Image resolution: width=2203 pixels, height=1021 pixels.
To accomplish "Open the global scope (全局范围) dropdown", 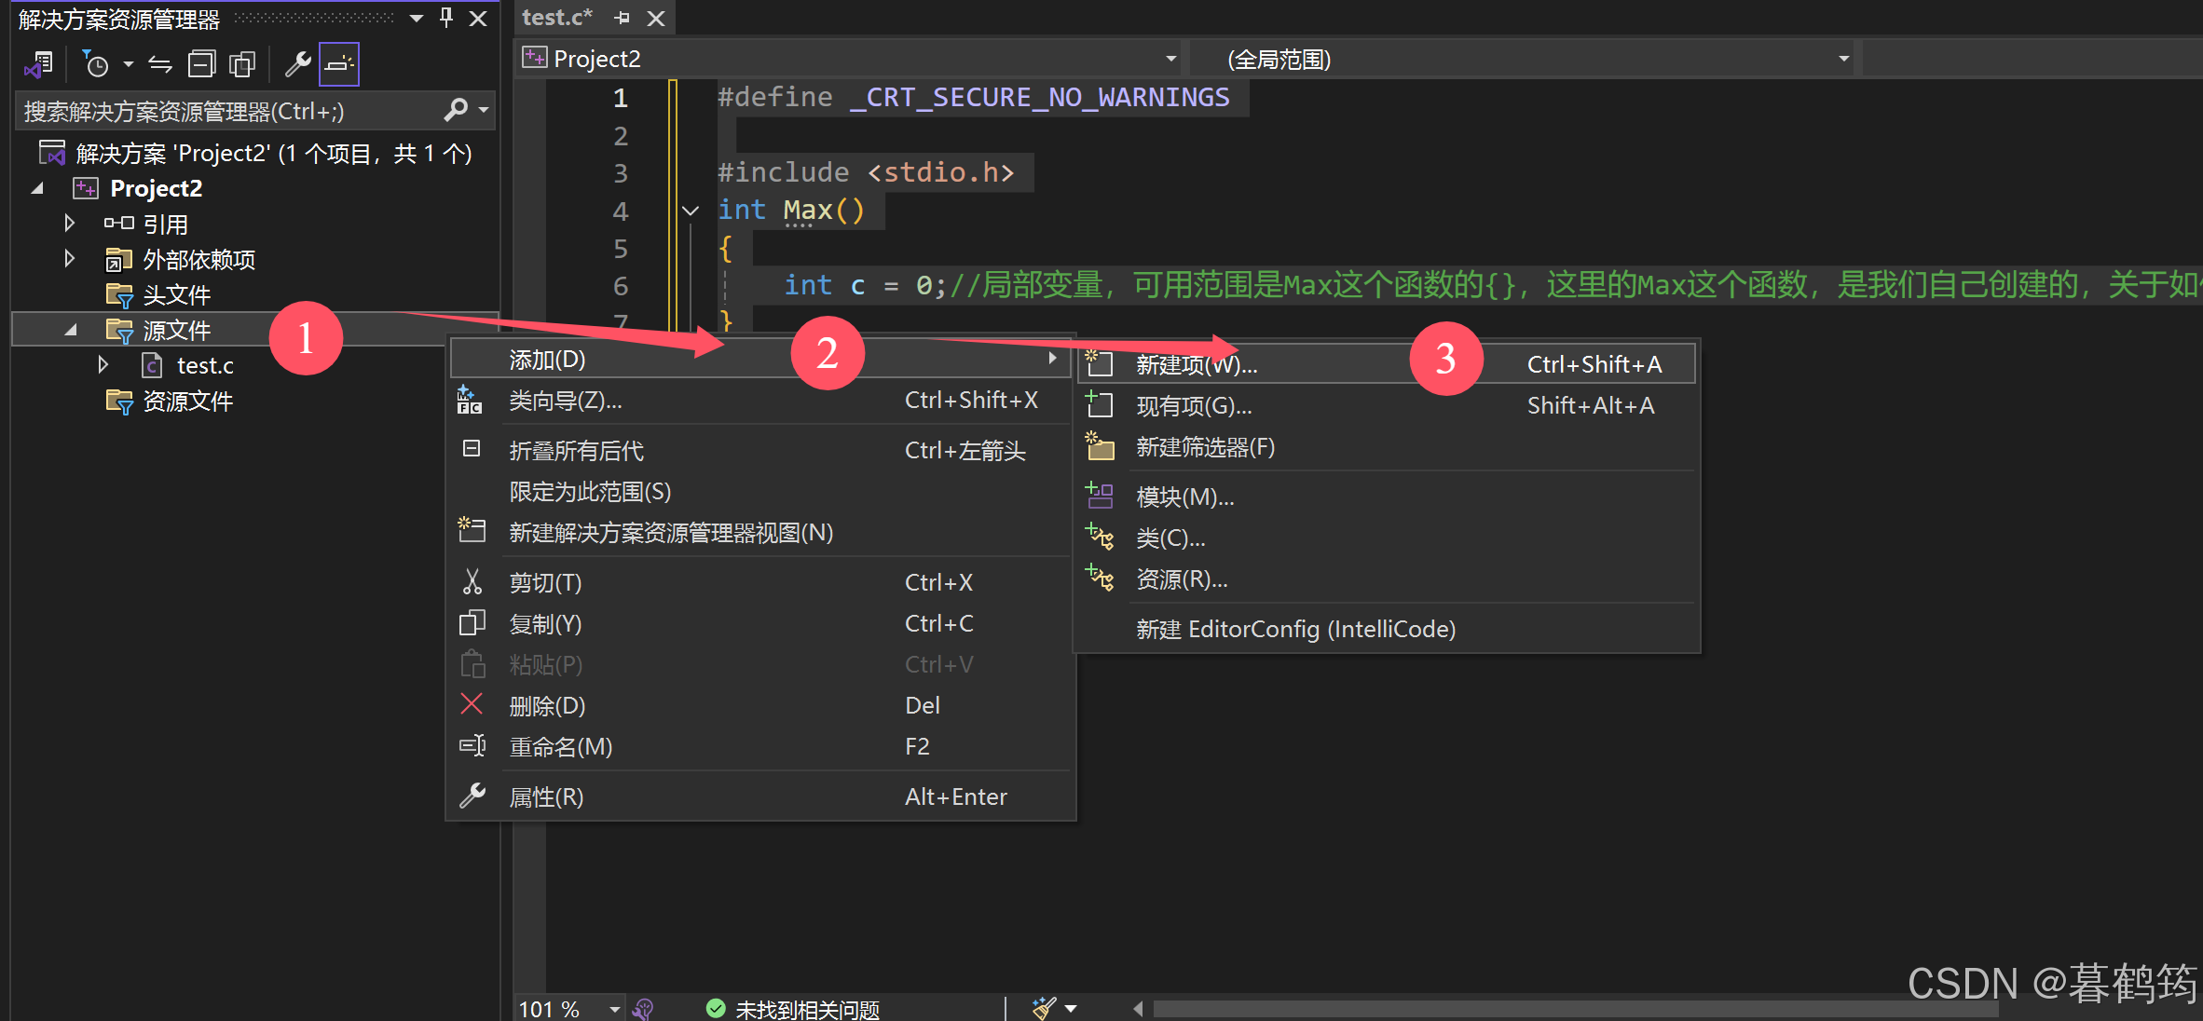I will (1842, 59).
